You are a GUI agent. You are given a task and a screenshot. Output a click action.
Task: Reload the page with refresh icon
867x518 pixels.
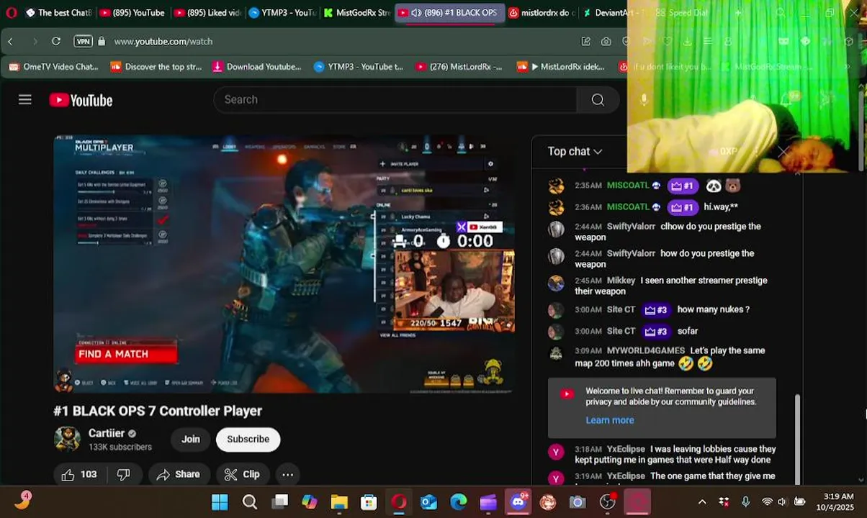click(x=55, y=41)
